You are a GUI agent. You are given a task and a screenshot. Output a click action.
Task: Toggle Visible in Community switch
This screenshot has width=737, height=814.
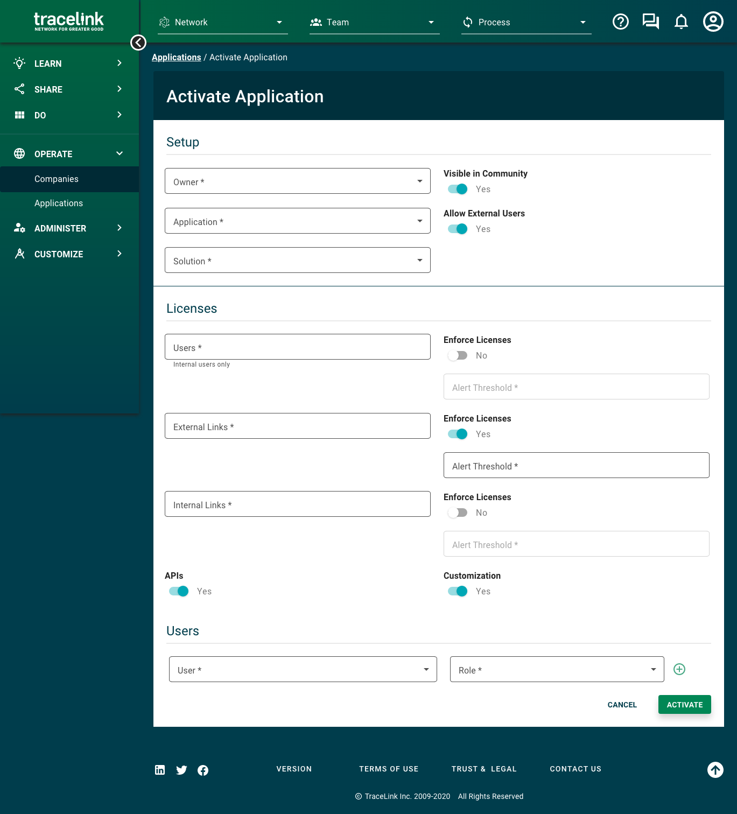tap(458, 189)
